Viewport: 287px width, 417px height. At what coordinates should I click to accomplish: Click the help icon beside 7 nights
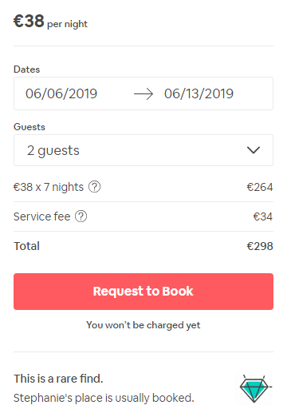tap(94, 187)
